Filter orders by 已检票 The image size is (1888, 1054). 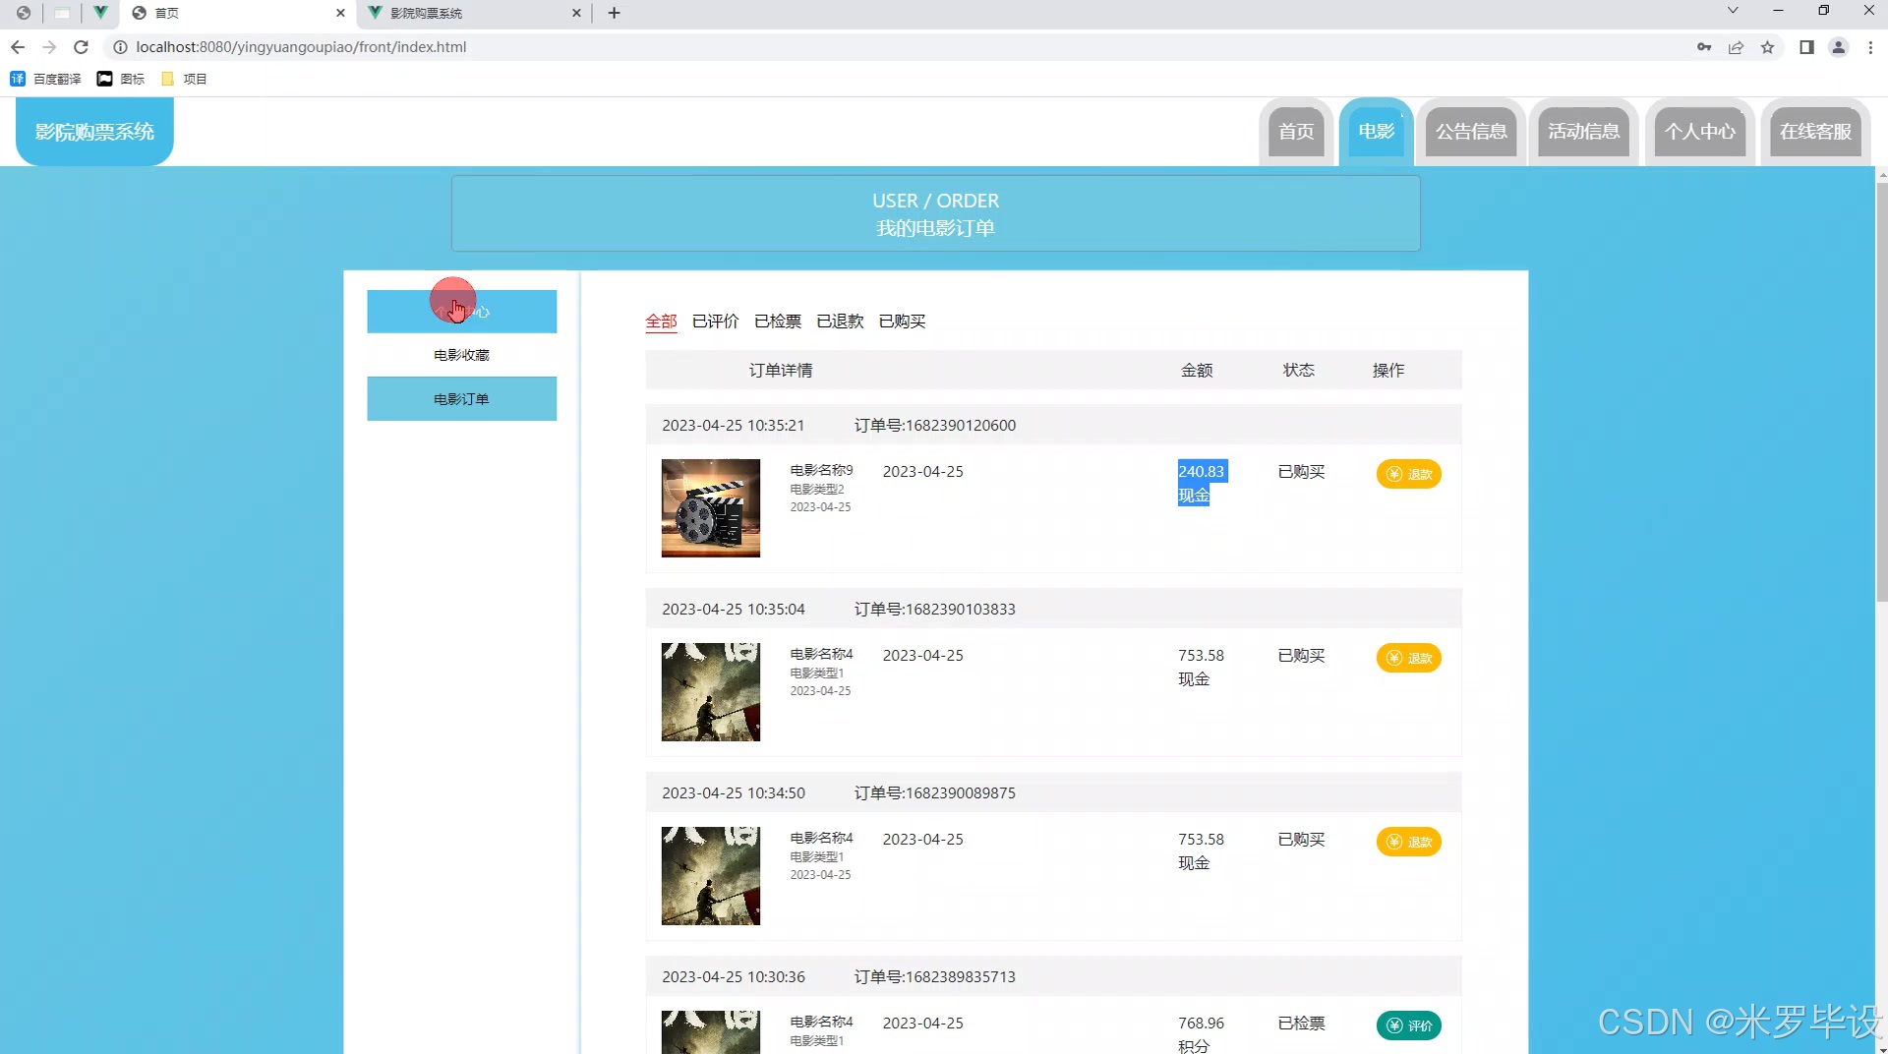778,322
